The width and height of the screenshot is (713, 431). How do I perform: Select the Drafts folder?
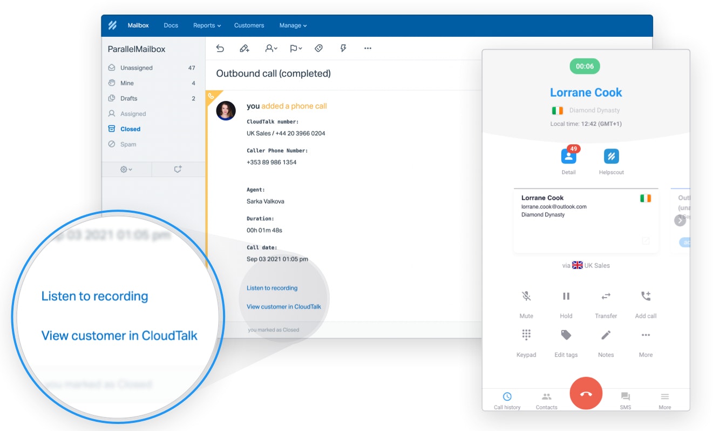[153, 98]
